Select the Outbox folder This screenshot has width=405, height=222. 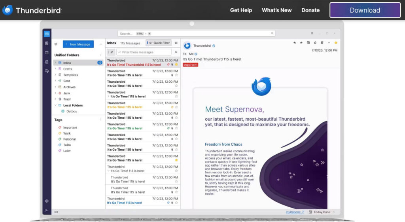(69, 111)
